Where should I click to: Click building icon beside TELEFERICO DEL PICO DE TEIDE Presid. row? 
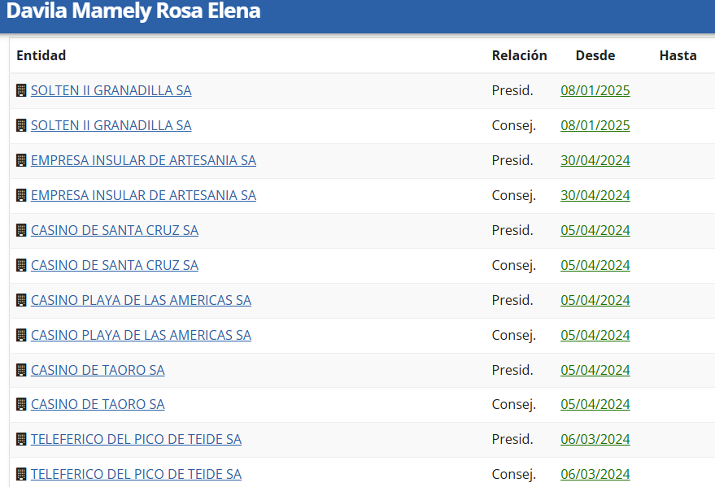[x=21, y=439]
